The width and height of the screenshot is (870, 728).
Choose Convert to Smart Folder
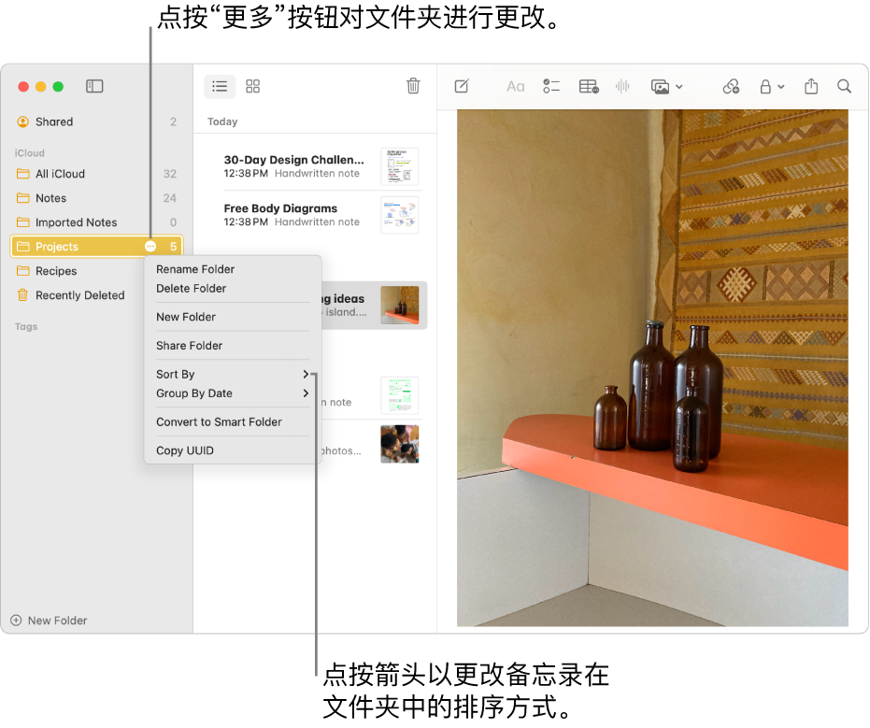233,422
